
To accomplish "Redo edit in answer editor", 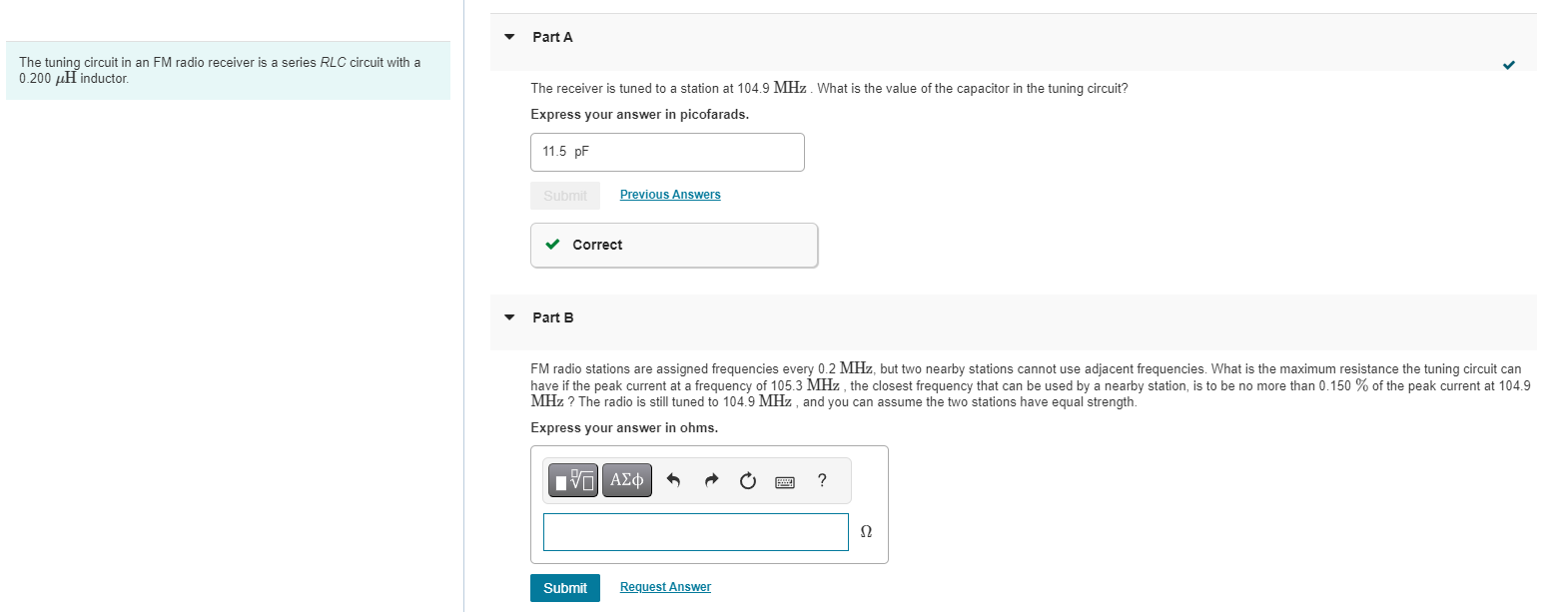I will (x=711, y=481).
